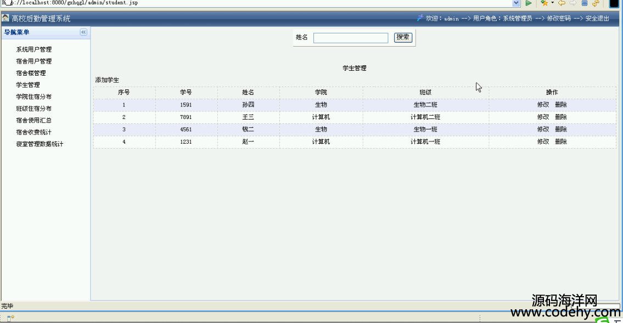623x323 pixels.
Task: Click the name 钱二 in the table
Action: [x=248, y=129]
